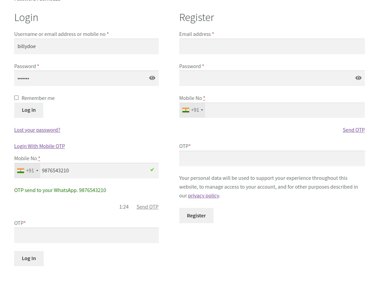
Task: Click Send OTP in the Register section
Action: tap(354, 130)
